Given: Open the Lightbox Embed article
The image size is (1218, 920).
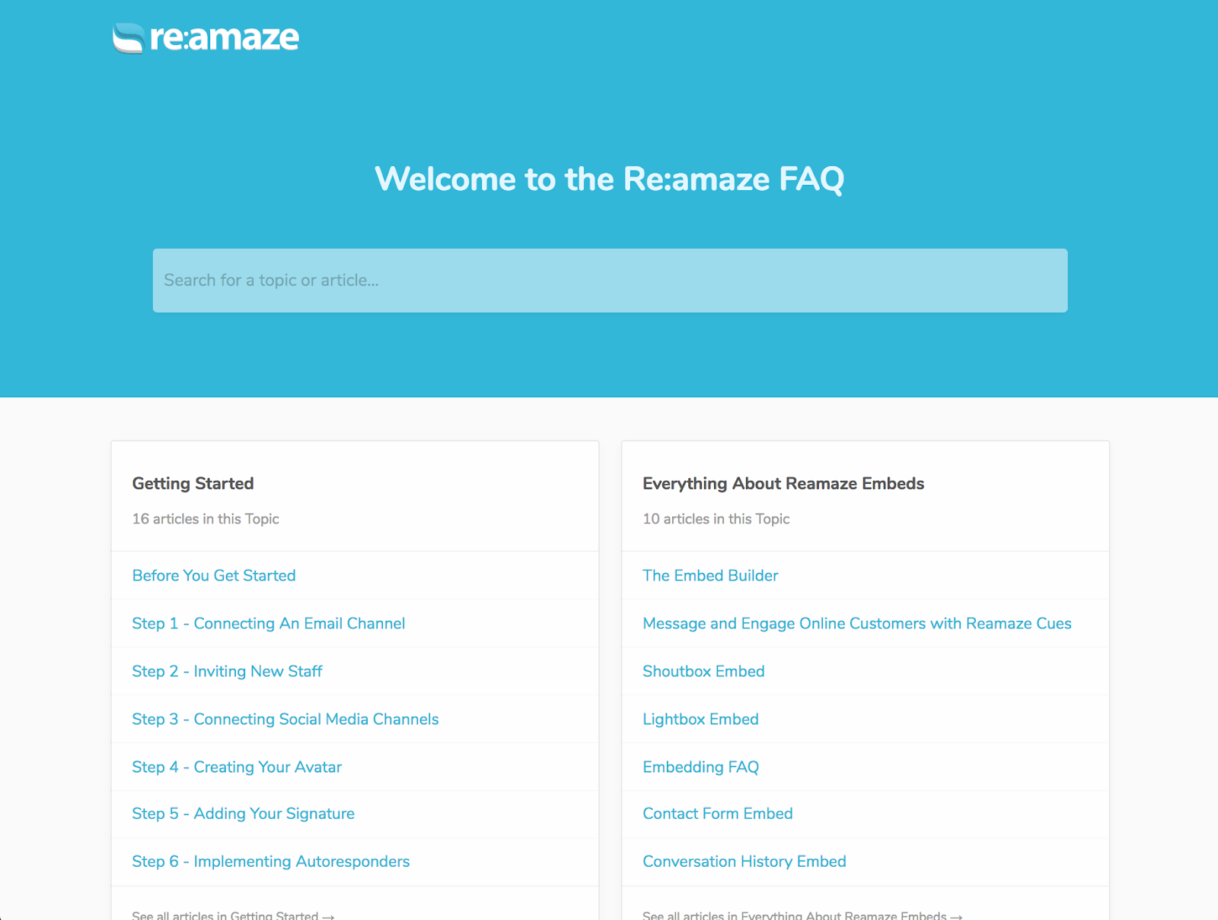Looking at the screenshot, I should tap(700, 719).
